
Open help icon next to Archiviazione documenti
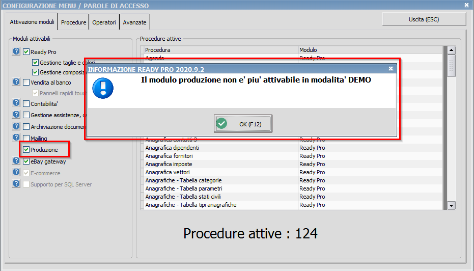(x=16, y=126)
